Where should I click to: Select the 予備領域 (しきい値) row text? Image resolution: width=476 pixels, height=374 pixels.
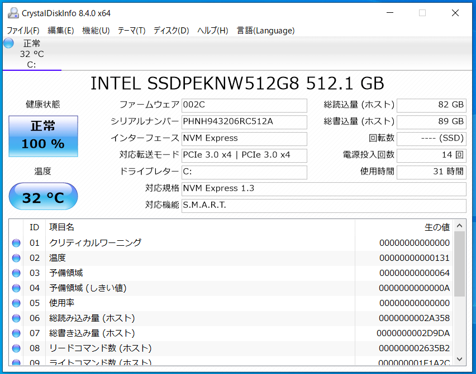pyautogui.click(x=88, y=288)
